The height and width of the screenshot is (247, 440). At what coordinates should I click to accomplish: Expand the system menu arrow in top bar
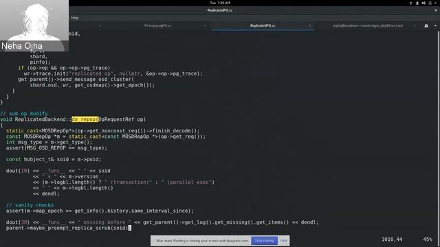tap(435, 3)
